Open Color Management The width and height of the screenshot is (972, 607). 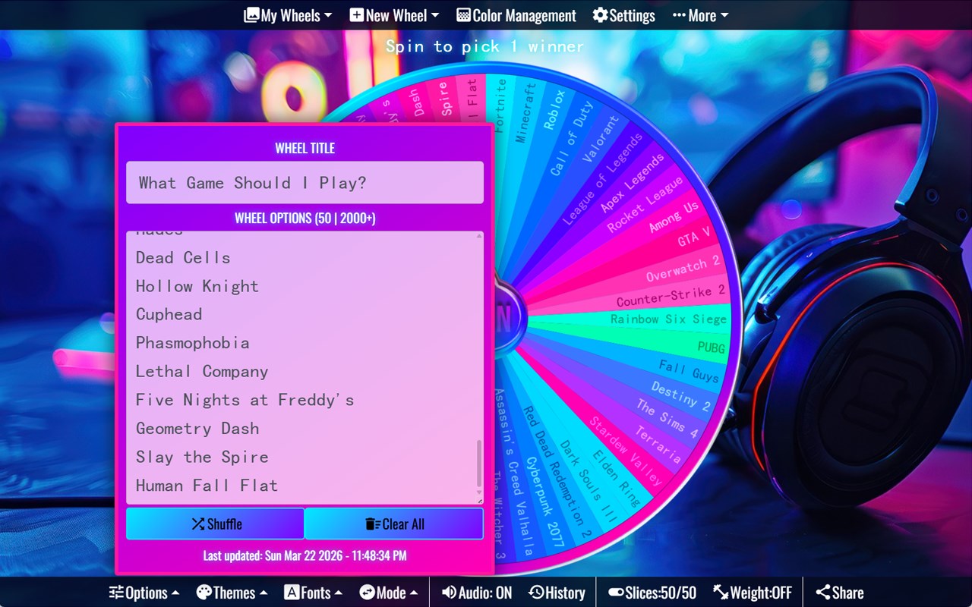click(516, 15)
